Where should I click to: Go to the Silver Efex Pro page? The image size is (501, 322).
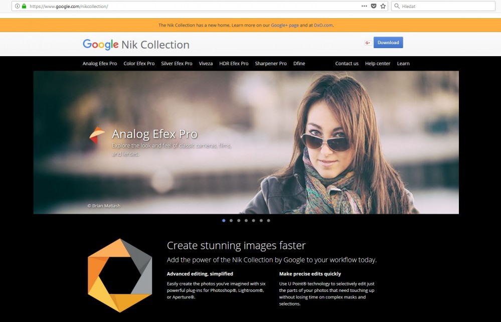point(177,64)
